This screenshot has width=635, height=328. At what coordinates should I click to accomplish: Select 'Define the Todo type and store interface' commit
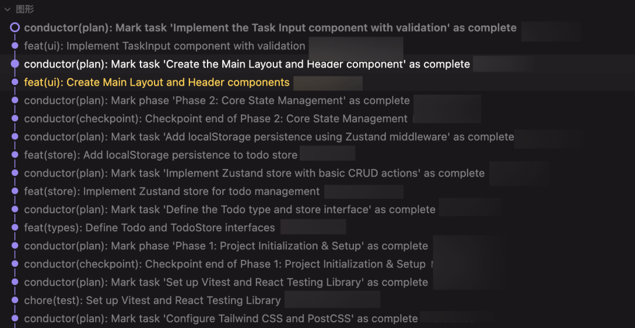[x=230, y=209]
